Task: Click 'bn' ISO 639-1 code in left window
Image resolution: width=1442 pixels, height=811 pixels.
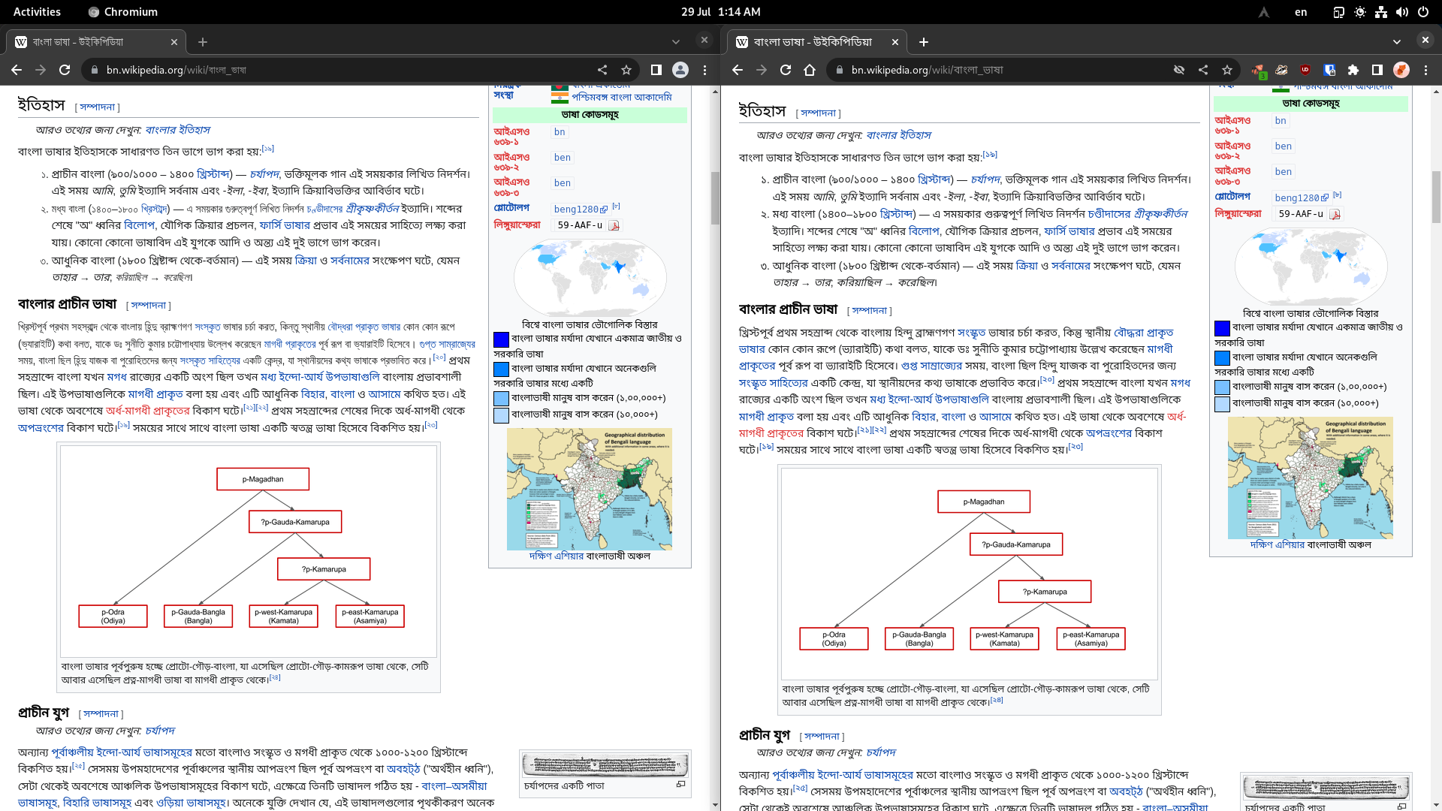Action: [560, 132]
